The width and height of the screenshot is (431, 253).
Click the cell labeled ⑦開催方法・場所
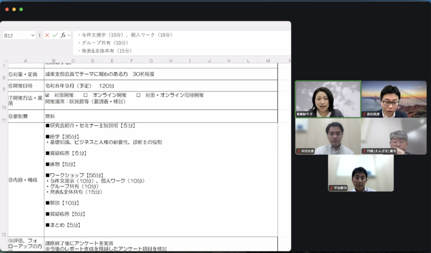pyautogui.click(x=26, y=100)
